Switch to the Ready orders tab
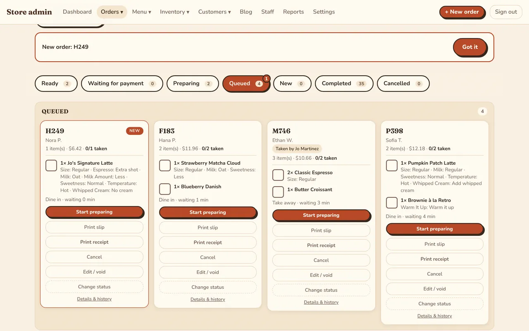Image resolution: width=529 pixels, height=331 pixels. pos(56,84)
